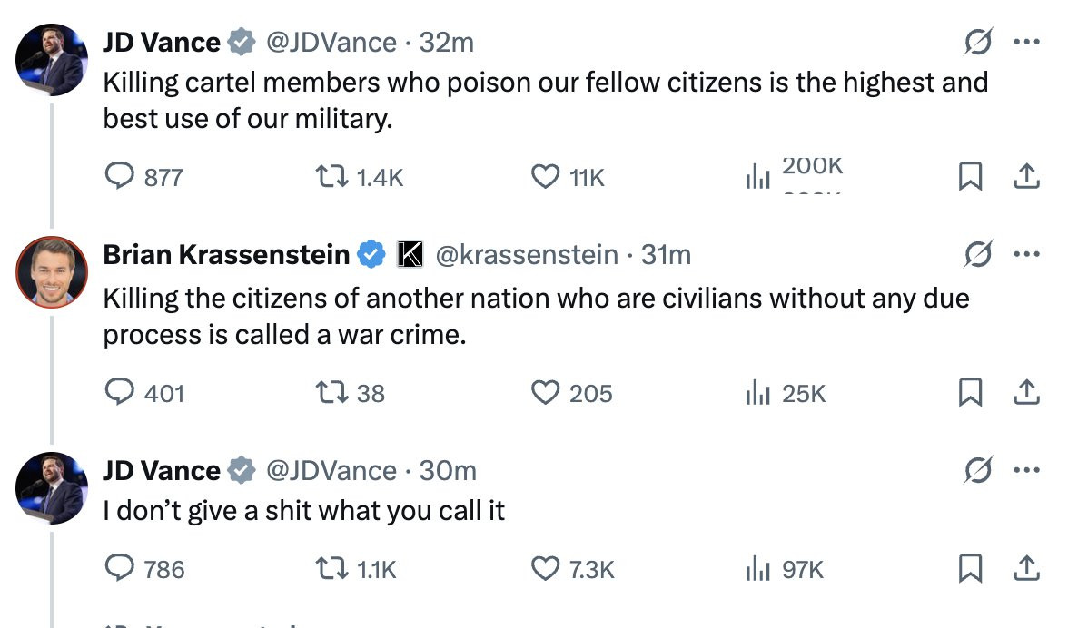Bookmark Brian Krassenstein's tweet
This screenshot has height=628, width=1068.
point(970,393)
